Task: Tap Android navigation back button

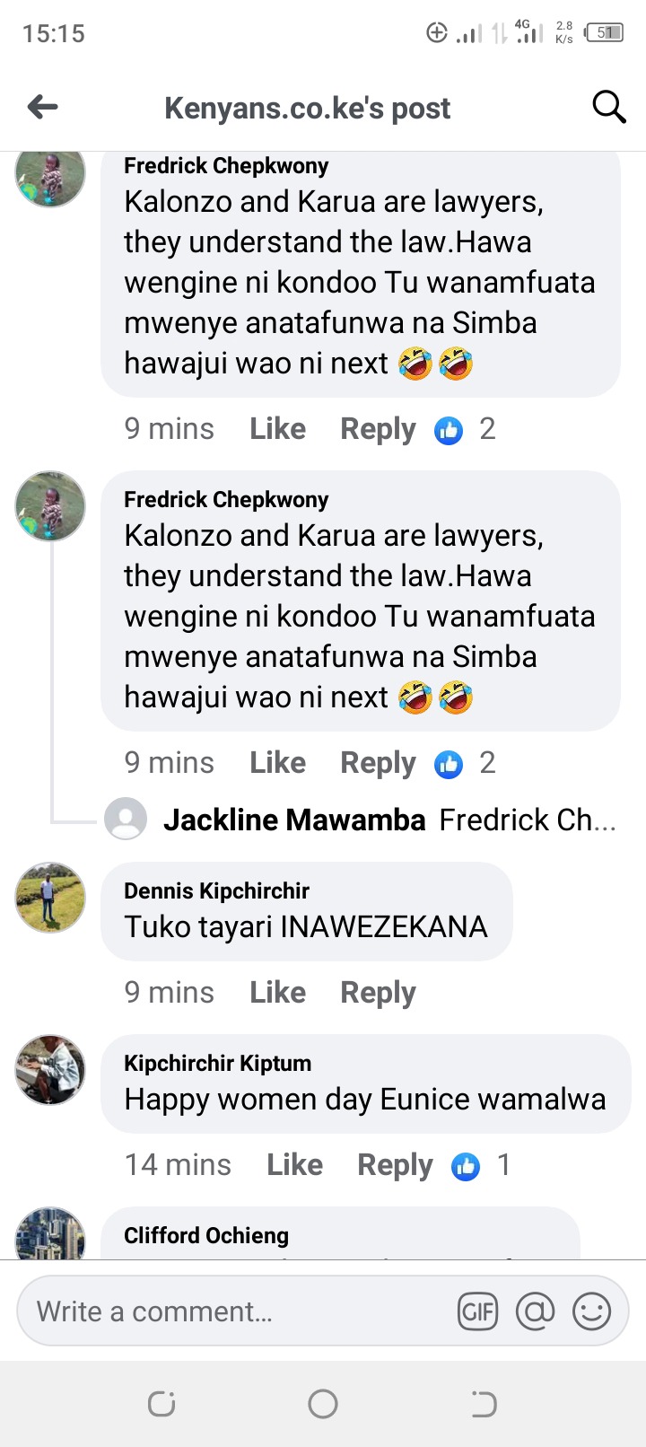Action: pyautogui.click(x=484, y=1403)
